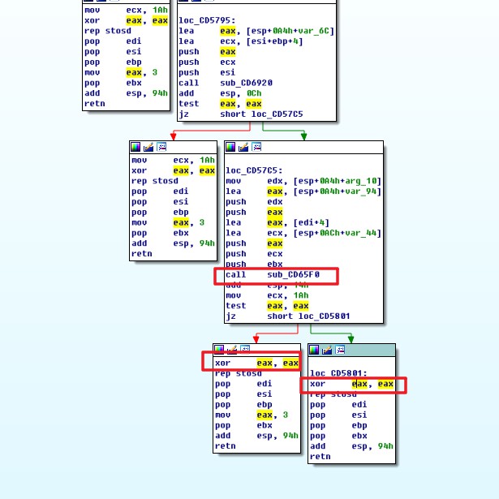Click pencil icon on block left of loc_CD57C5
Image resolution: width=499 pixels, height=499 pixels.
click(x=148, y=147)
